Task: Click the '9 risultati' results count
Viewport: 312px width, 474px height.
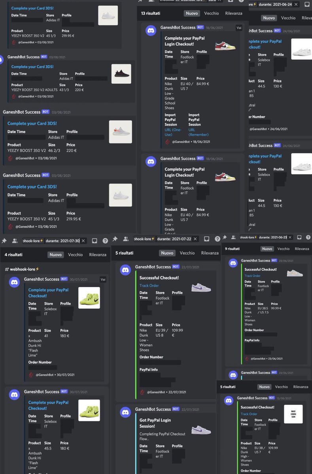Action: (x=232, y=249)
